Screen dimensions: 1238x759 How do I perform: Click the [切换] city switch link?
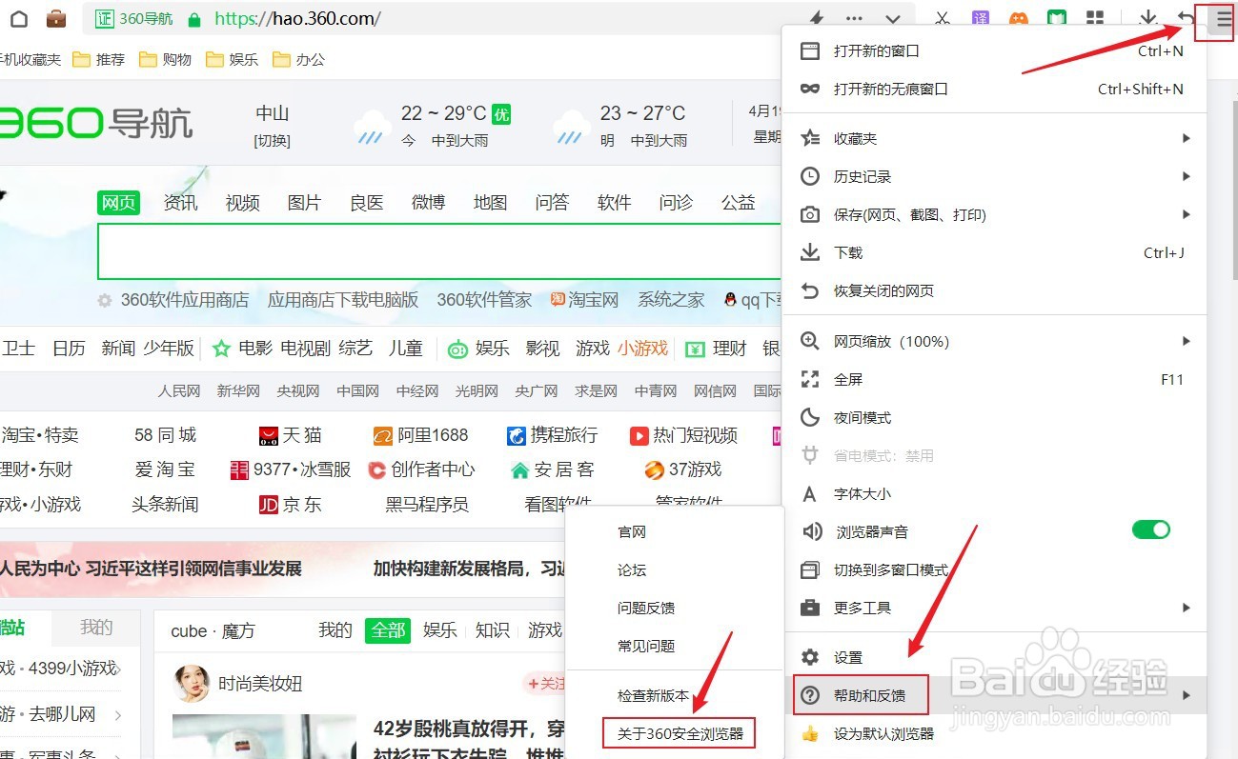272,141
